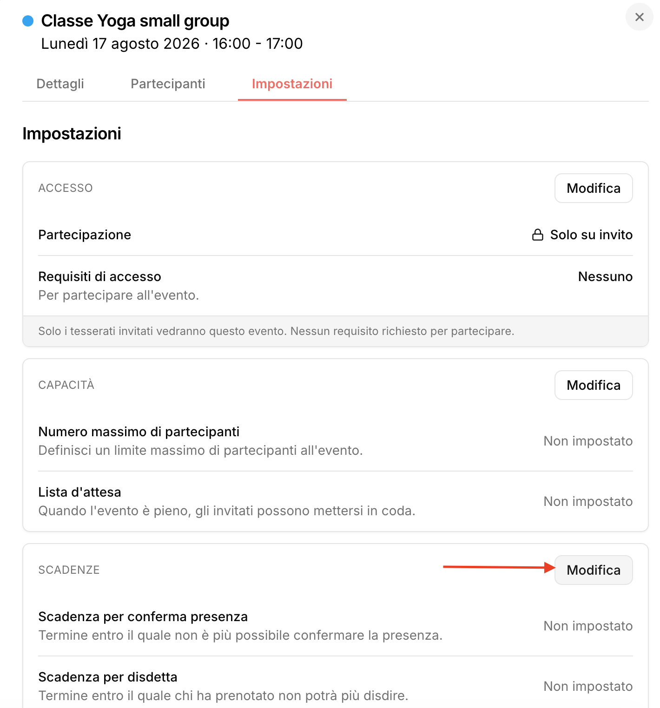Screen dimensions: 660x708
Task: Click Modifica in the Accesso section
Action: 594,188
